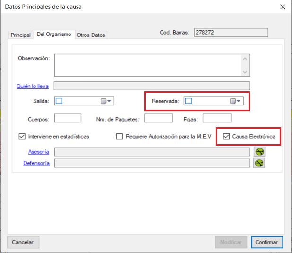Tick the small checkbox inside Salida field
This screenshot has height=253, width=292.
(59, 101)
